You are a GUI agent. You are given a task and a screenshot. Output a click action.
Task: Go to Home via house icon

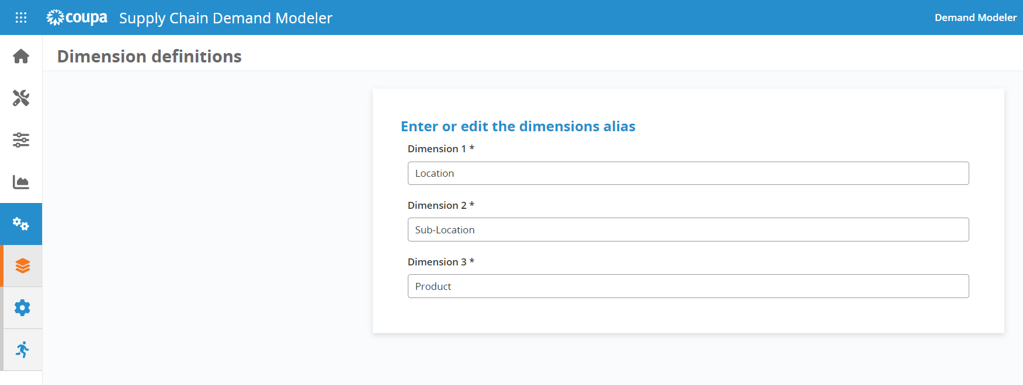(21, 56)
